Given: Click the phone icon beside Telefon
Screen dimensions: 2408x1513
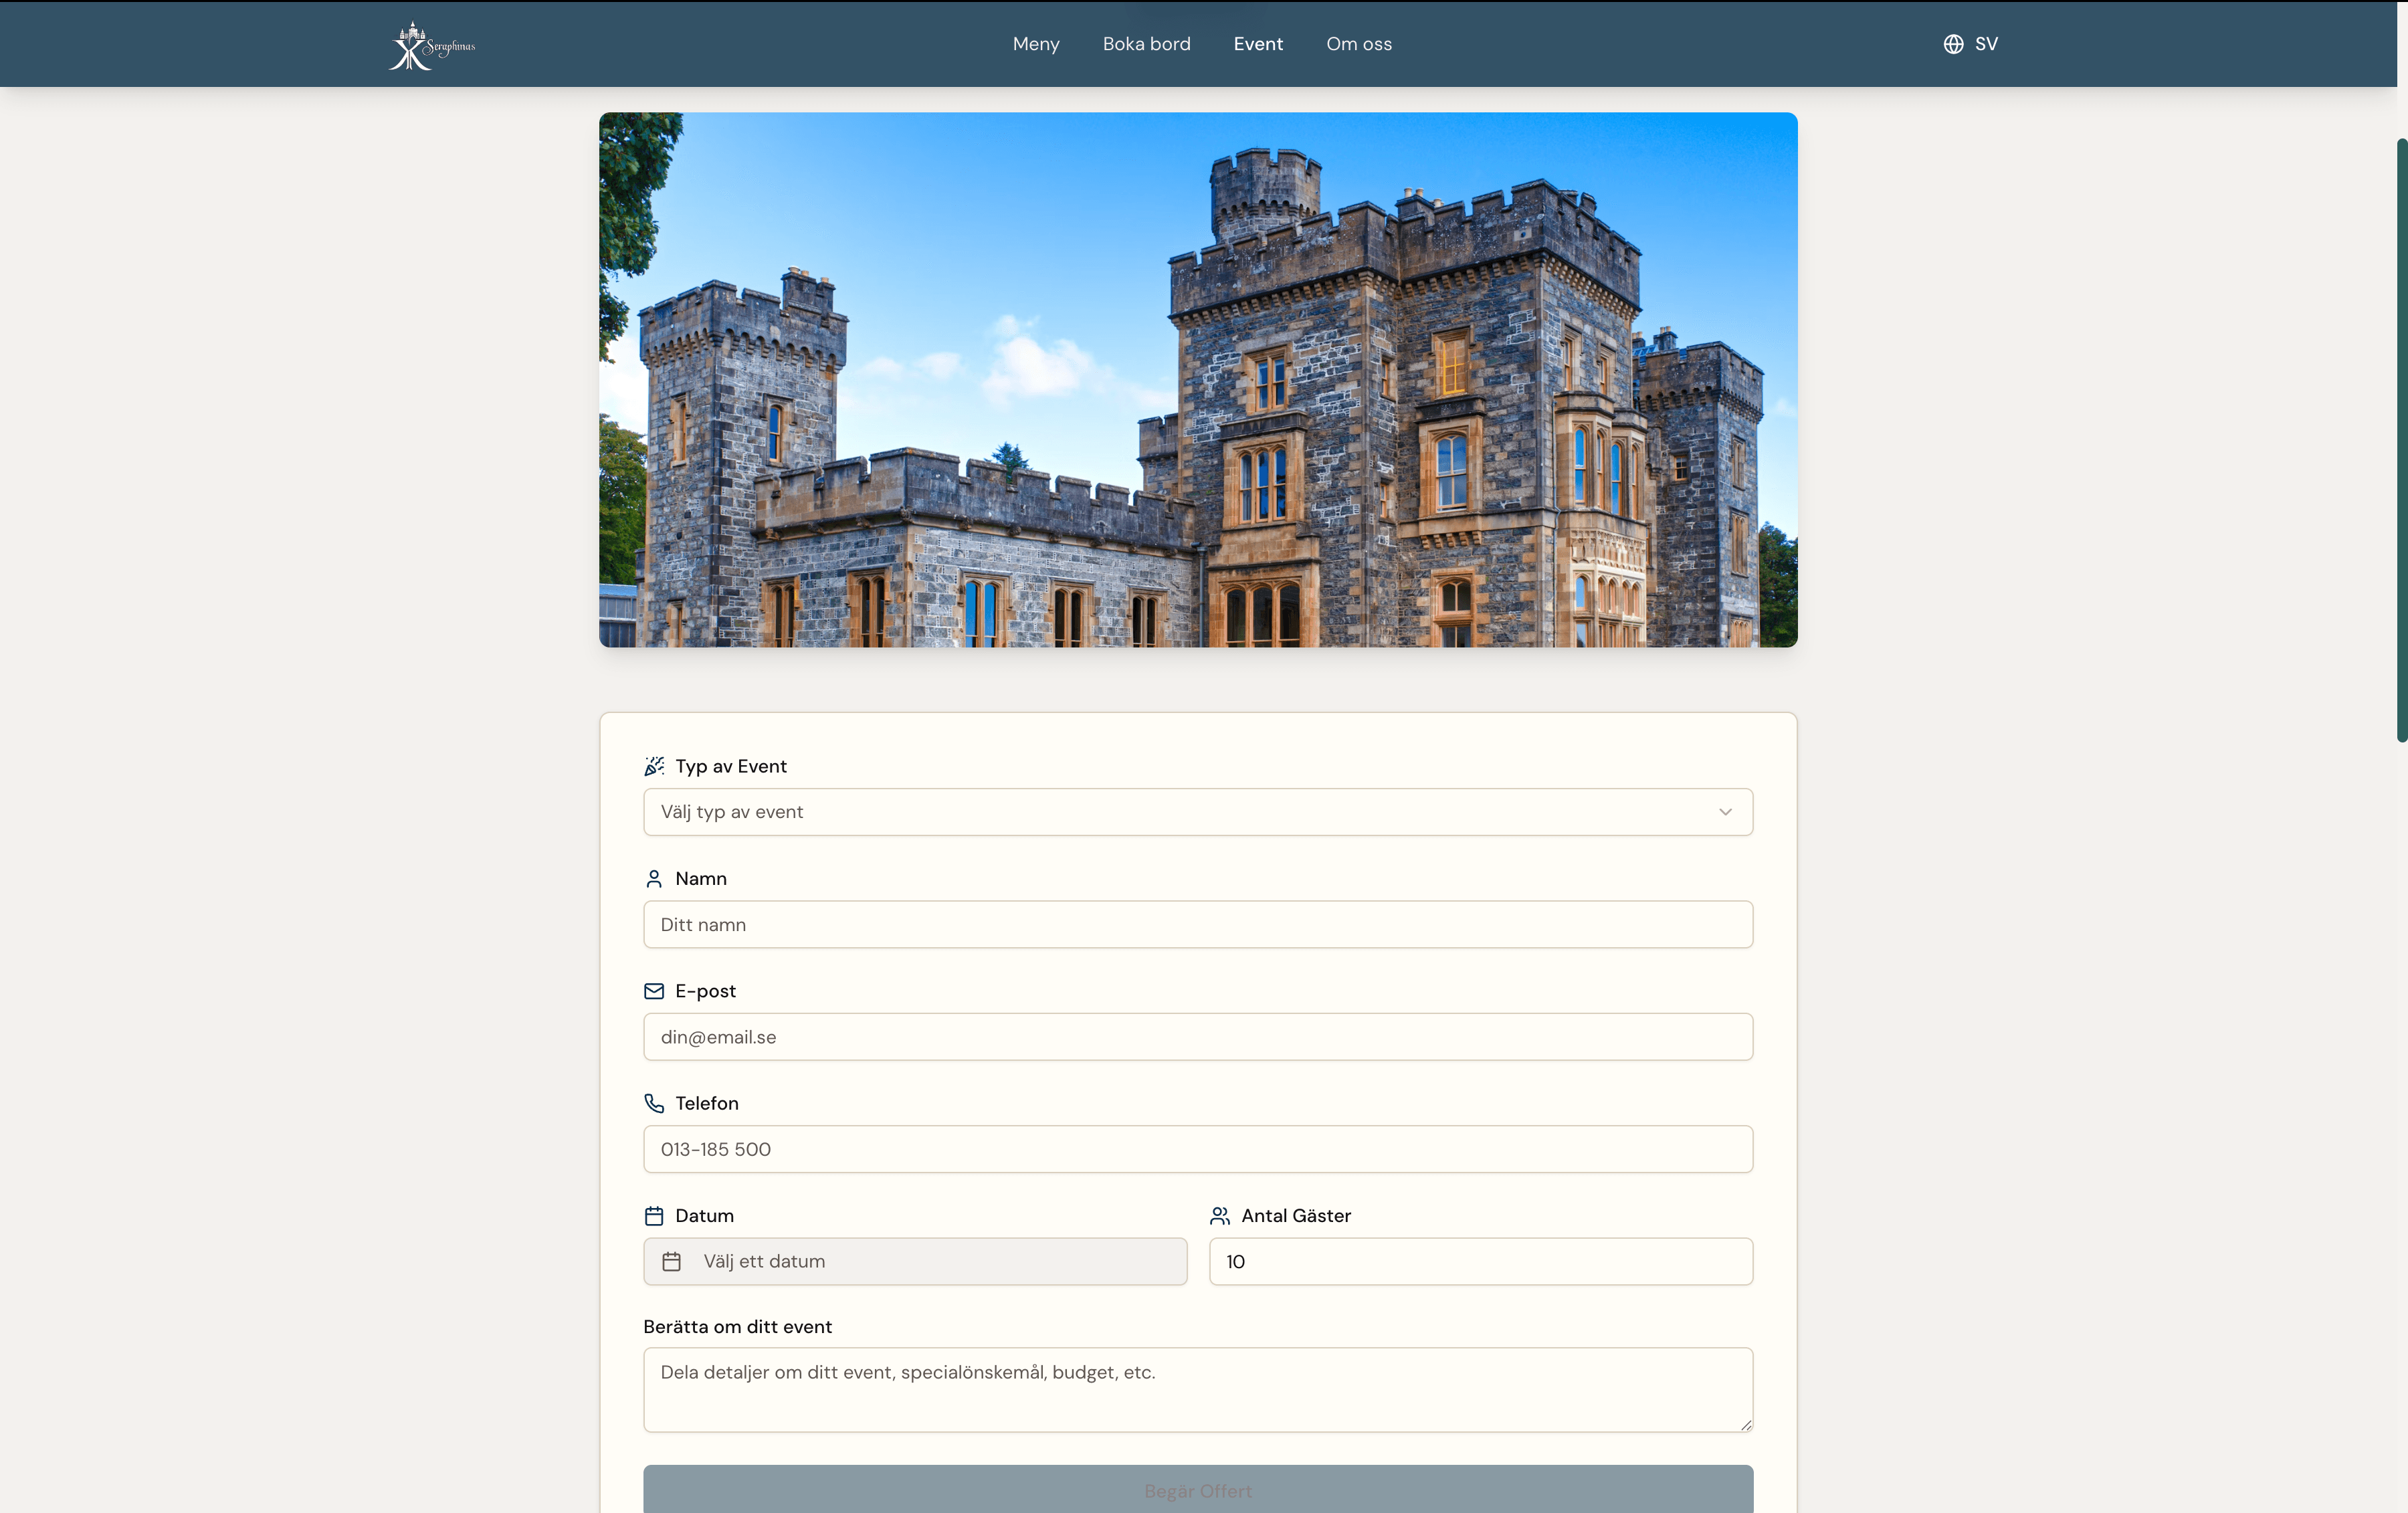Looking at the screenshot, I should (654, 1103).
